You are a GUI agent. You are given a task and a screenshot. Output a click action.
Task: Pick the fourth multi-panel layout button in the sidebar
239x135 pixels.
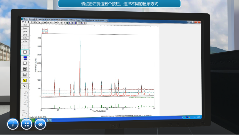point(25,69)
